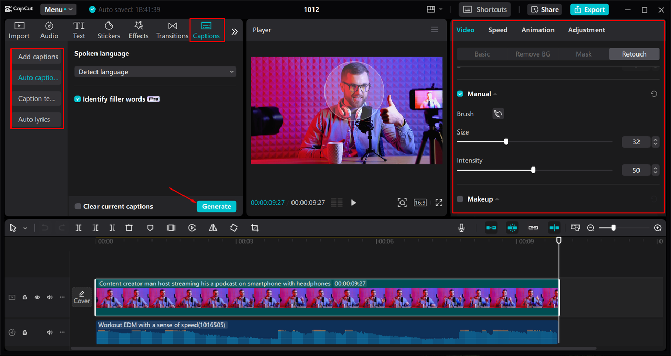This screenshot has height=356, width=671.
Task: Expand the Makeup section arrow
Action: (x=497, y=199)
